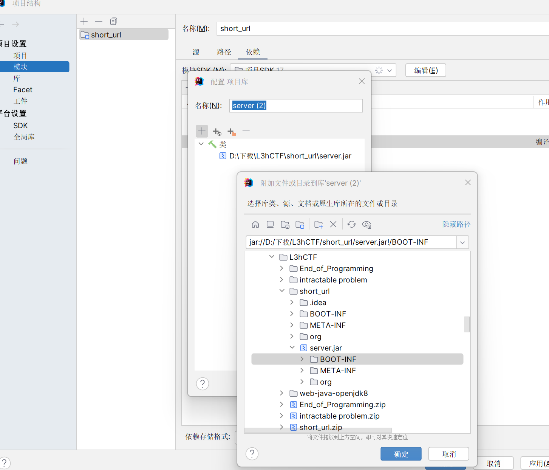This screenshot has width=549, height=470.
Task: Click the desktop directory icon in file chooser
Action: [x=270, y=224]
